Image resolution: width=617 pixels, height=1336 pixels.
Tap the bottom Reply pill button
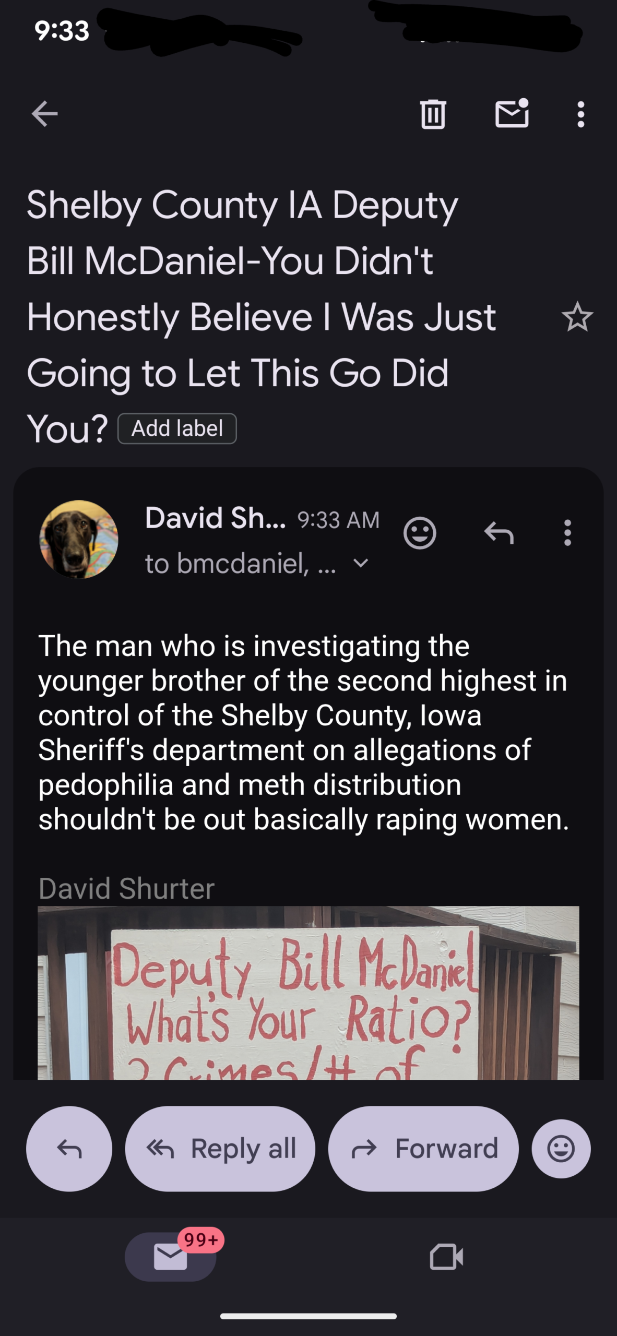coord(69,1149)
